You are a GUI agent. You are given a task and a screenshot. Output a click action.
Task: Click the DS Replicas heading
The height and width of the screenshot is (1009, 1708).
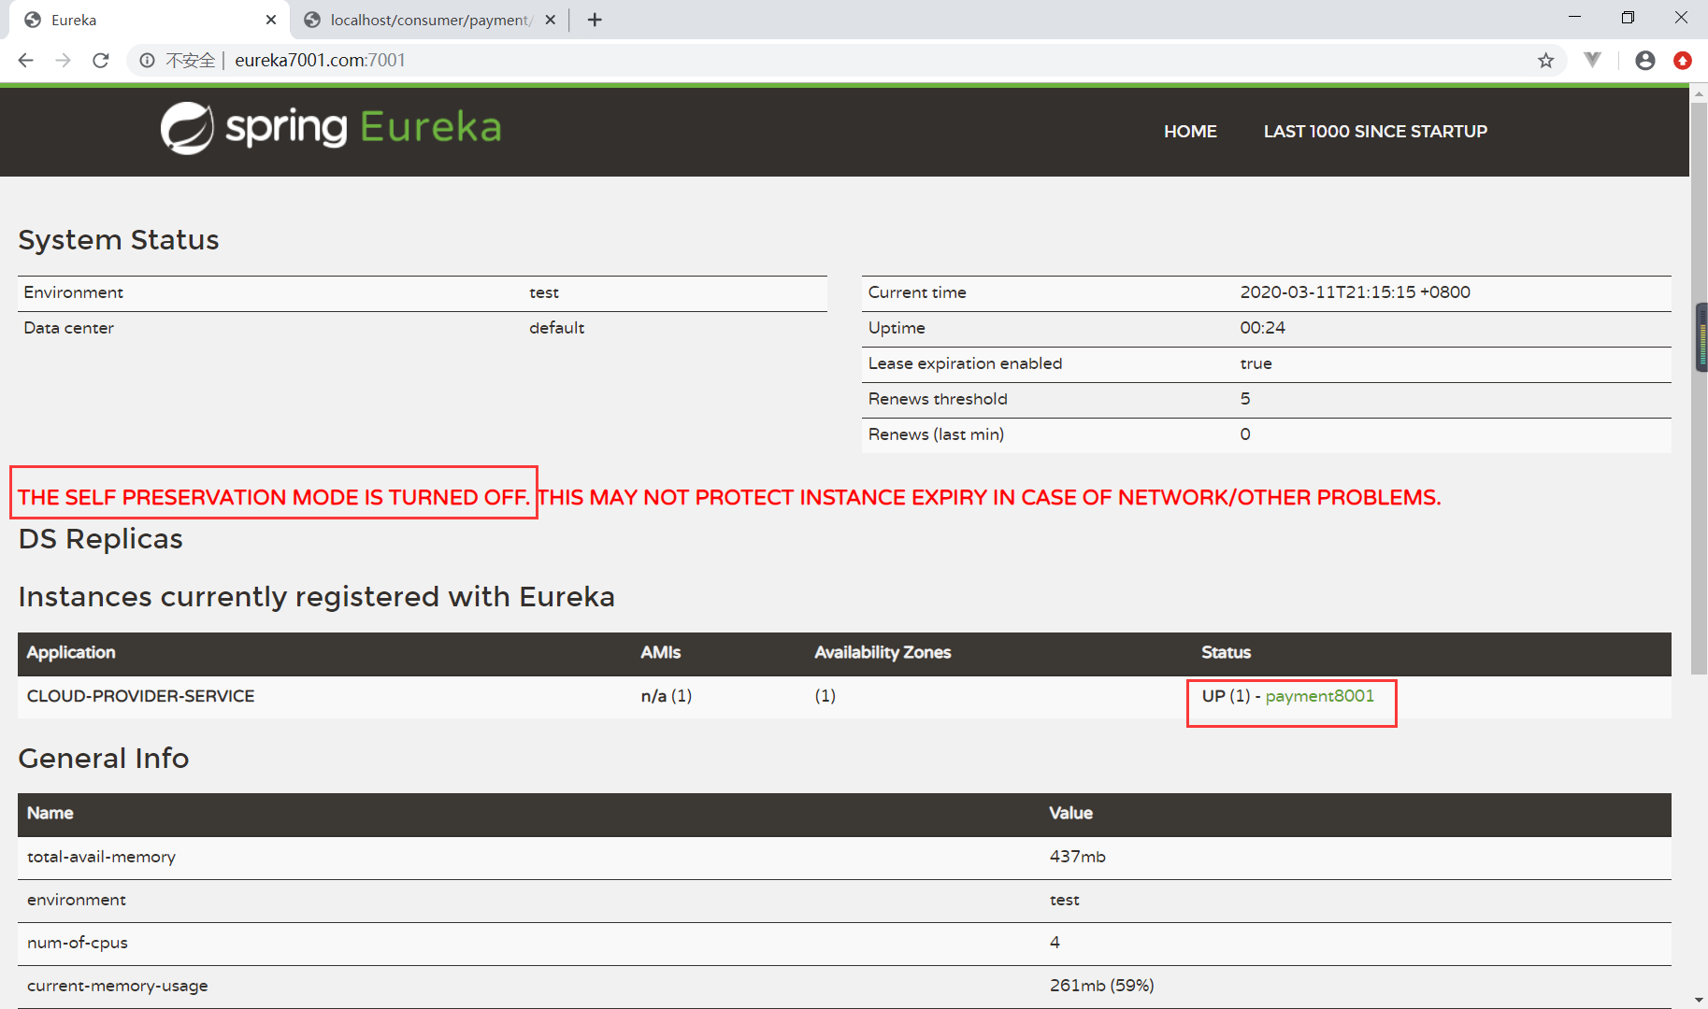tap(101, 539)
